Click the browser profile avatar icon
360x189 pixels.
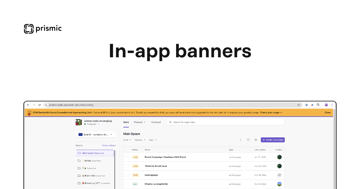click(x=326, y=105)
